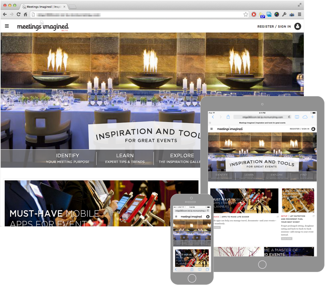Click Read More under nutrition article on iPad

click(x=287, y=238)
